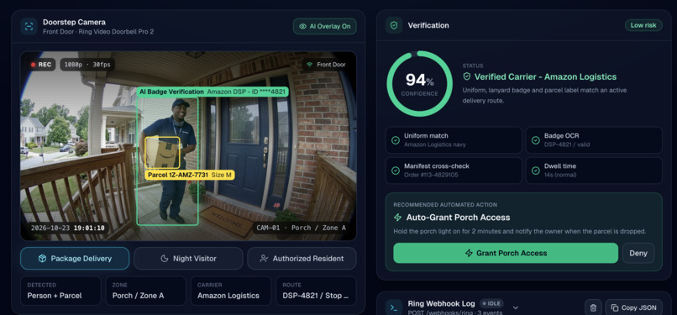The width and height of the screenshot is (677, 315).
Task: Click Verified Carrier - Amazon Logistics status
Action: (x=540, y=76)
